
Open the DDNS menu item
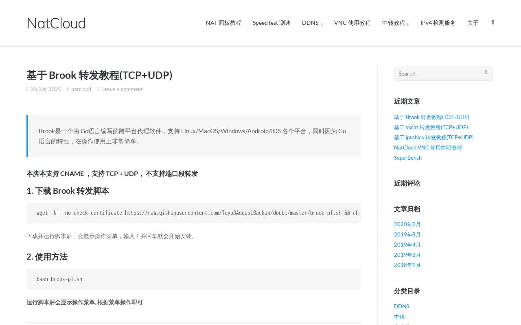click(x=310, y=23)
